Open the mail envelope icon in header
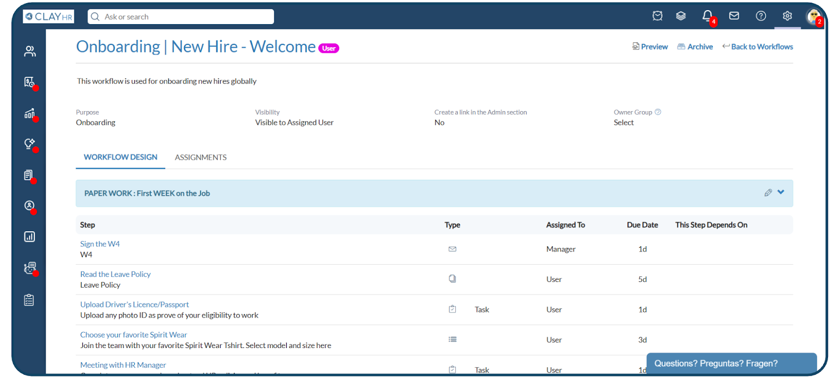The width and height of the screenshot is (839, 380). (734, 16)
